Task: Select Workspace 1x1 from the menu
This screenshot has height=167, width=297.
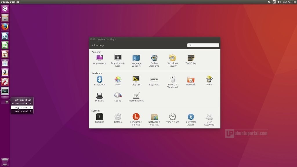Action: [x=22, y=100]
